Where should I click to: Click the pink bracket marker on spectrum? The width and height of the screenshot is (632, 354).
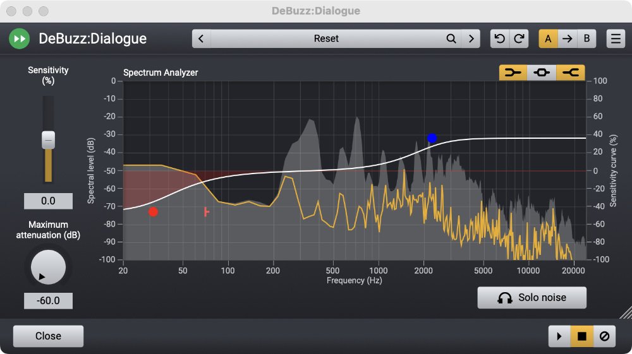click(x=207, y=211)
